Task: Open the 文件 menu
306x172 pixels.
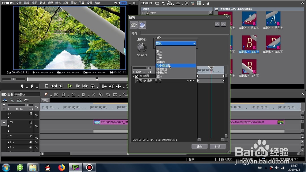Action: (x=19, y=3)
